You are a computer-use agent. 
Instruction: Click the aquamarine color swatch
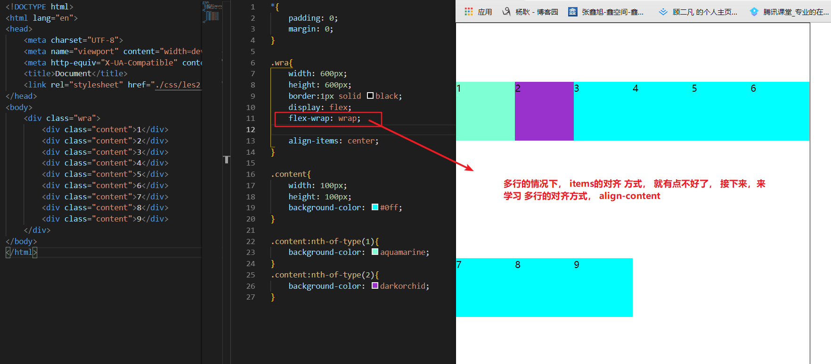[375, 252]
